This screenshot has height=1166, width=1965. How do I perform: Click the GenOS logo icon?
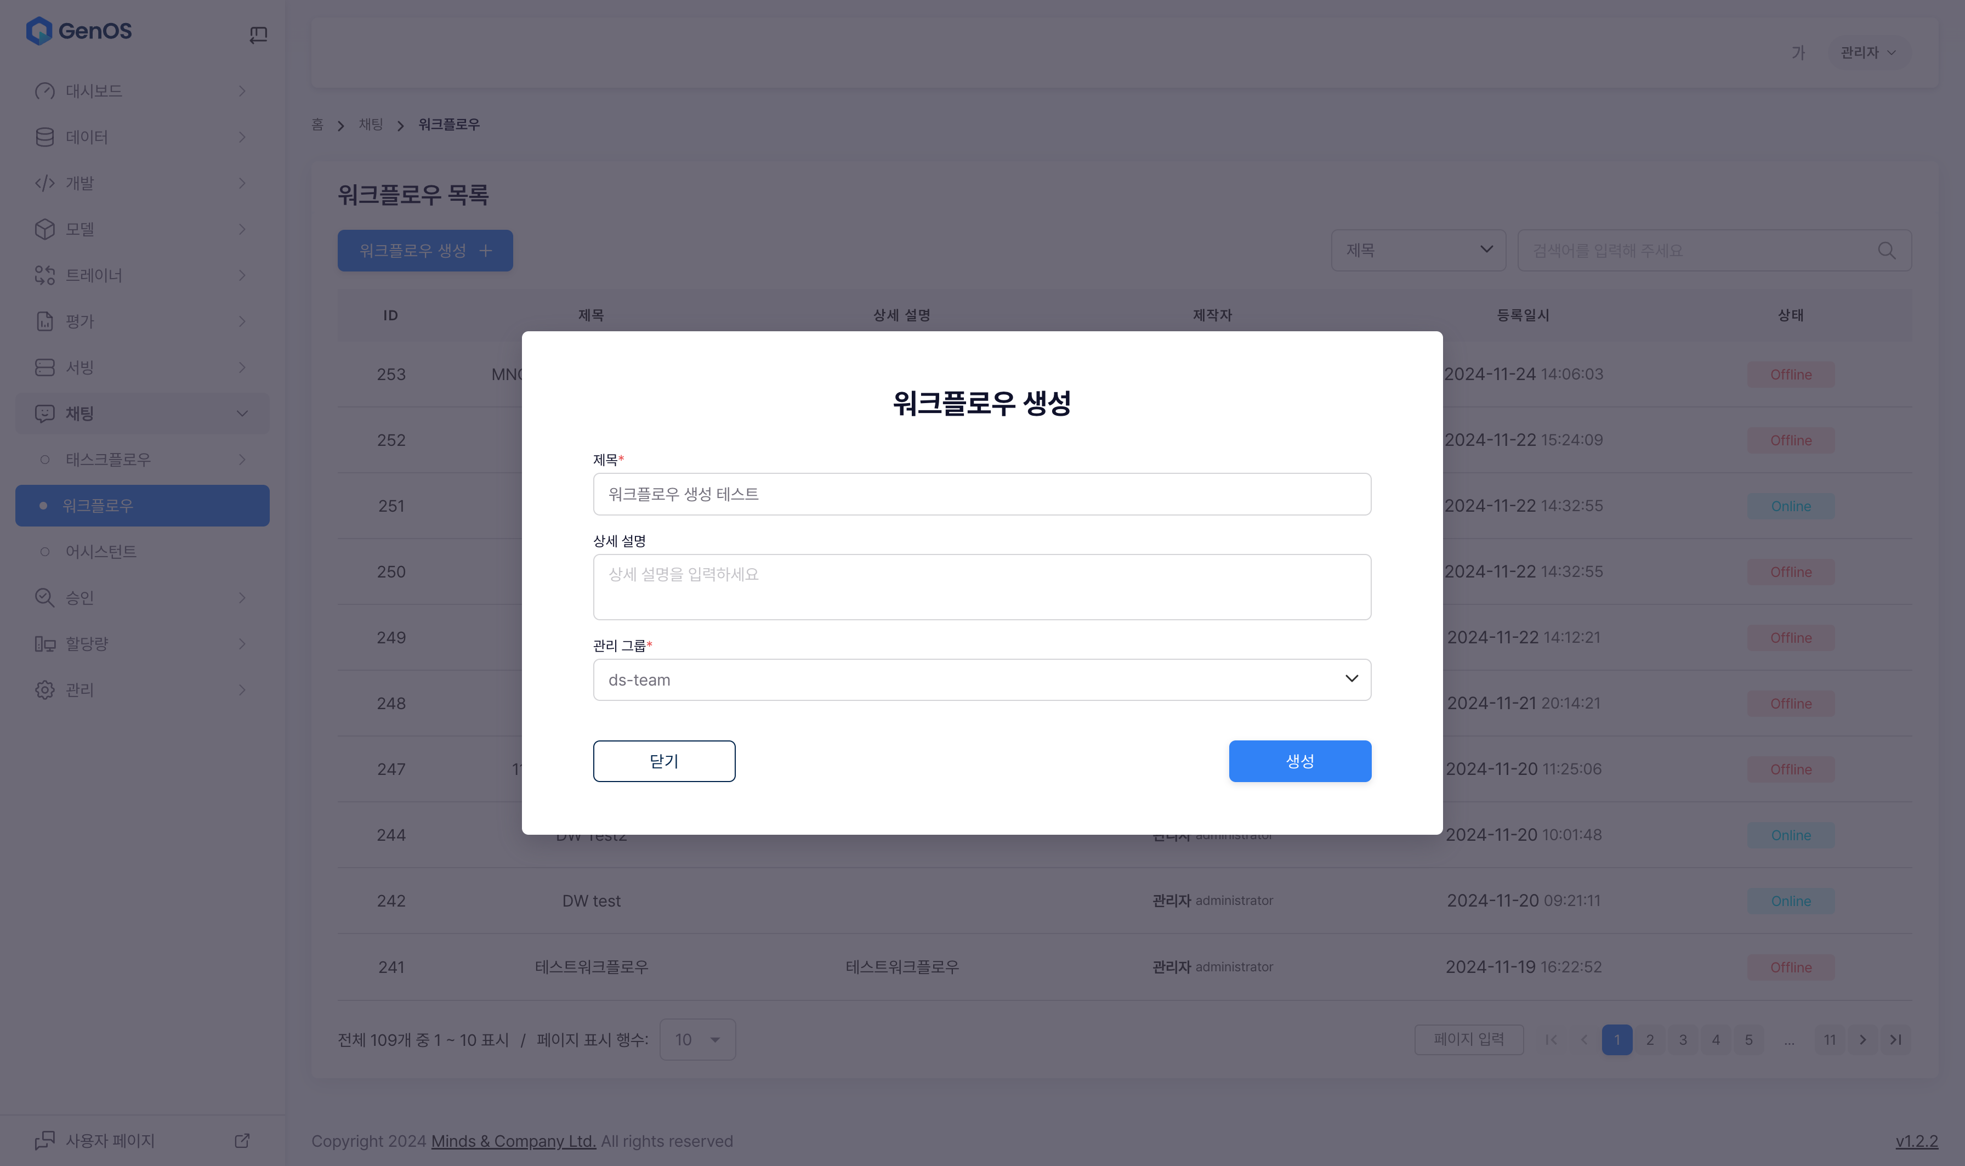point(39,31)
